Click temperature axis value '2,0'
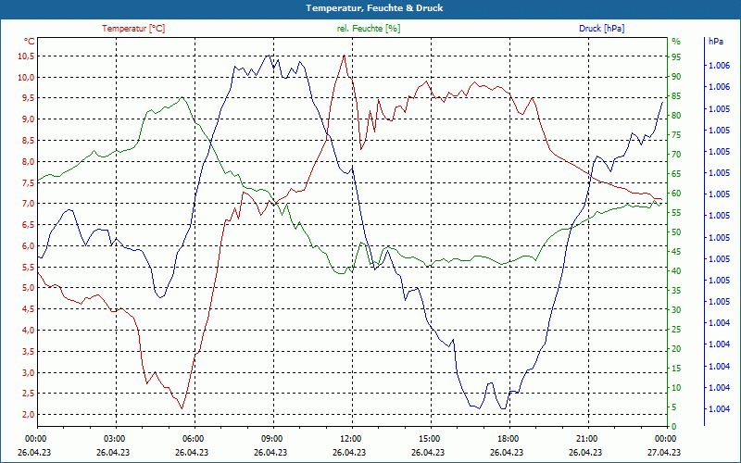Image resolution: width=741 pixels, height=463 pixels. pyautogui.click(x=28, y=414)
